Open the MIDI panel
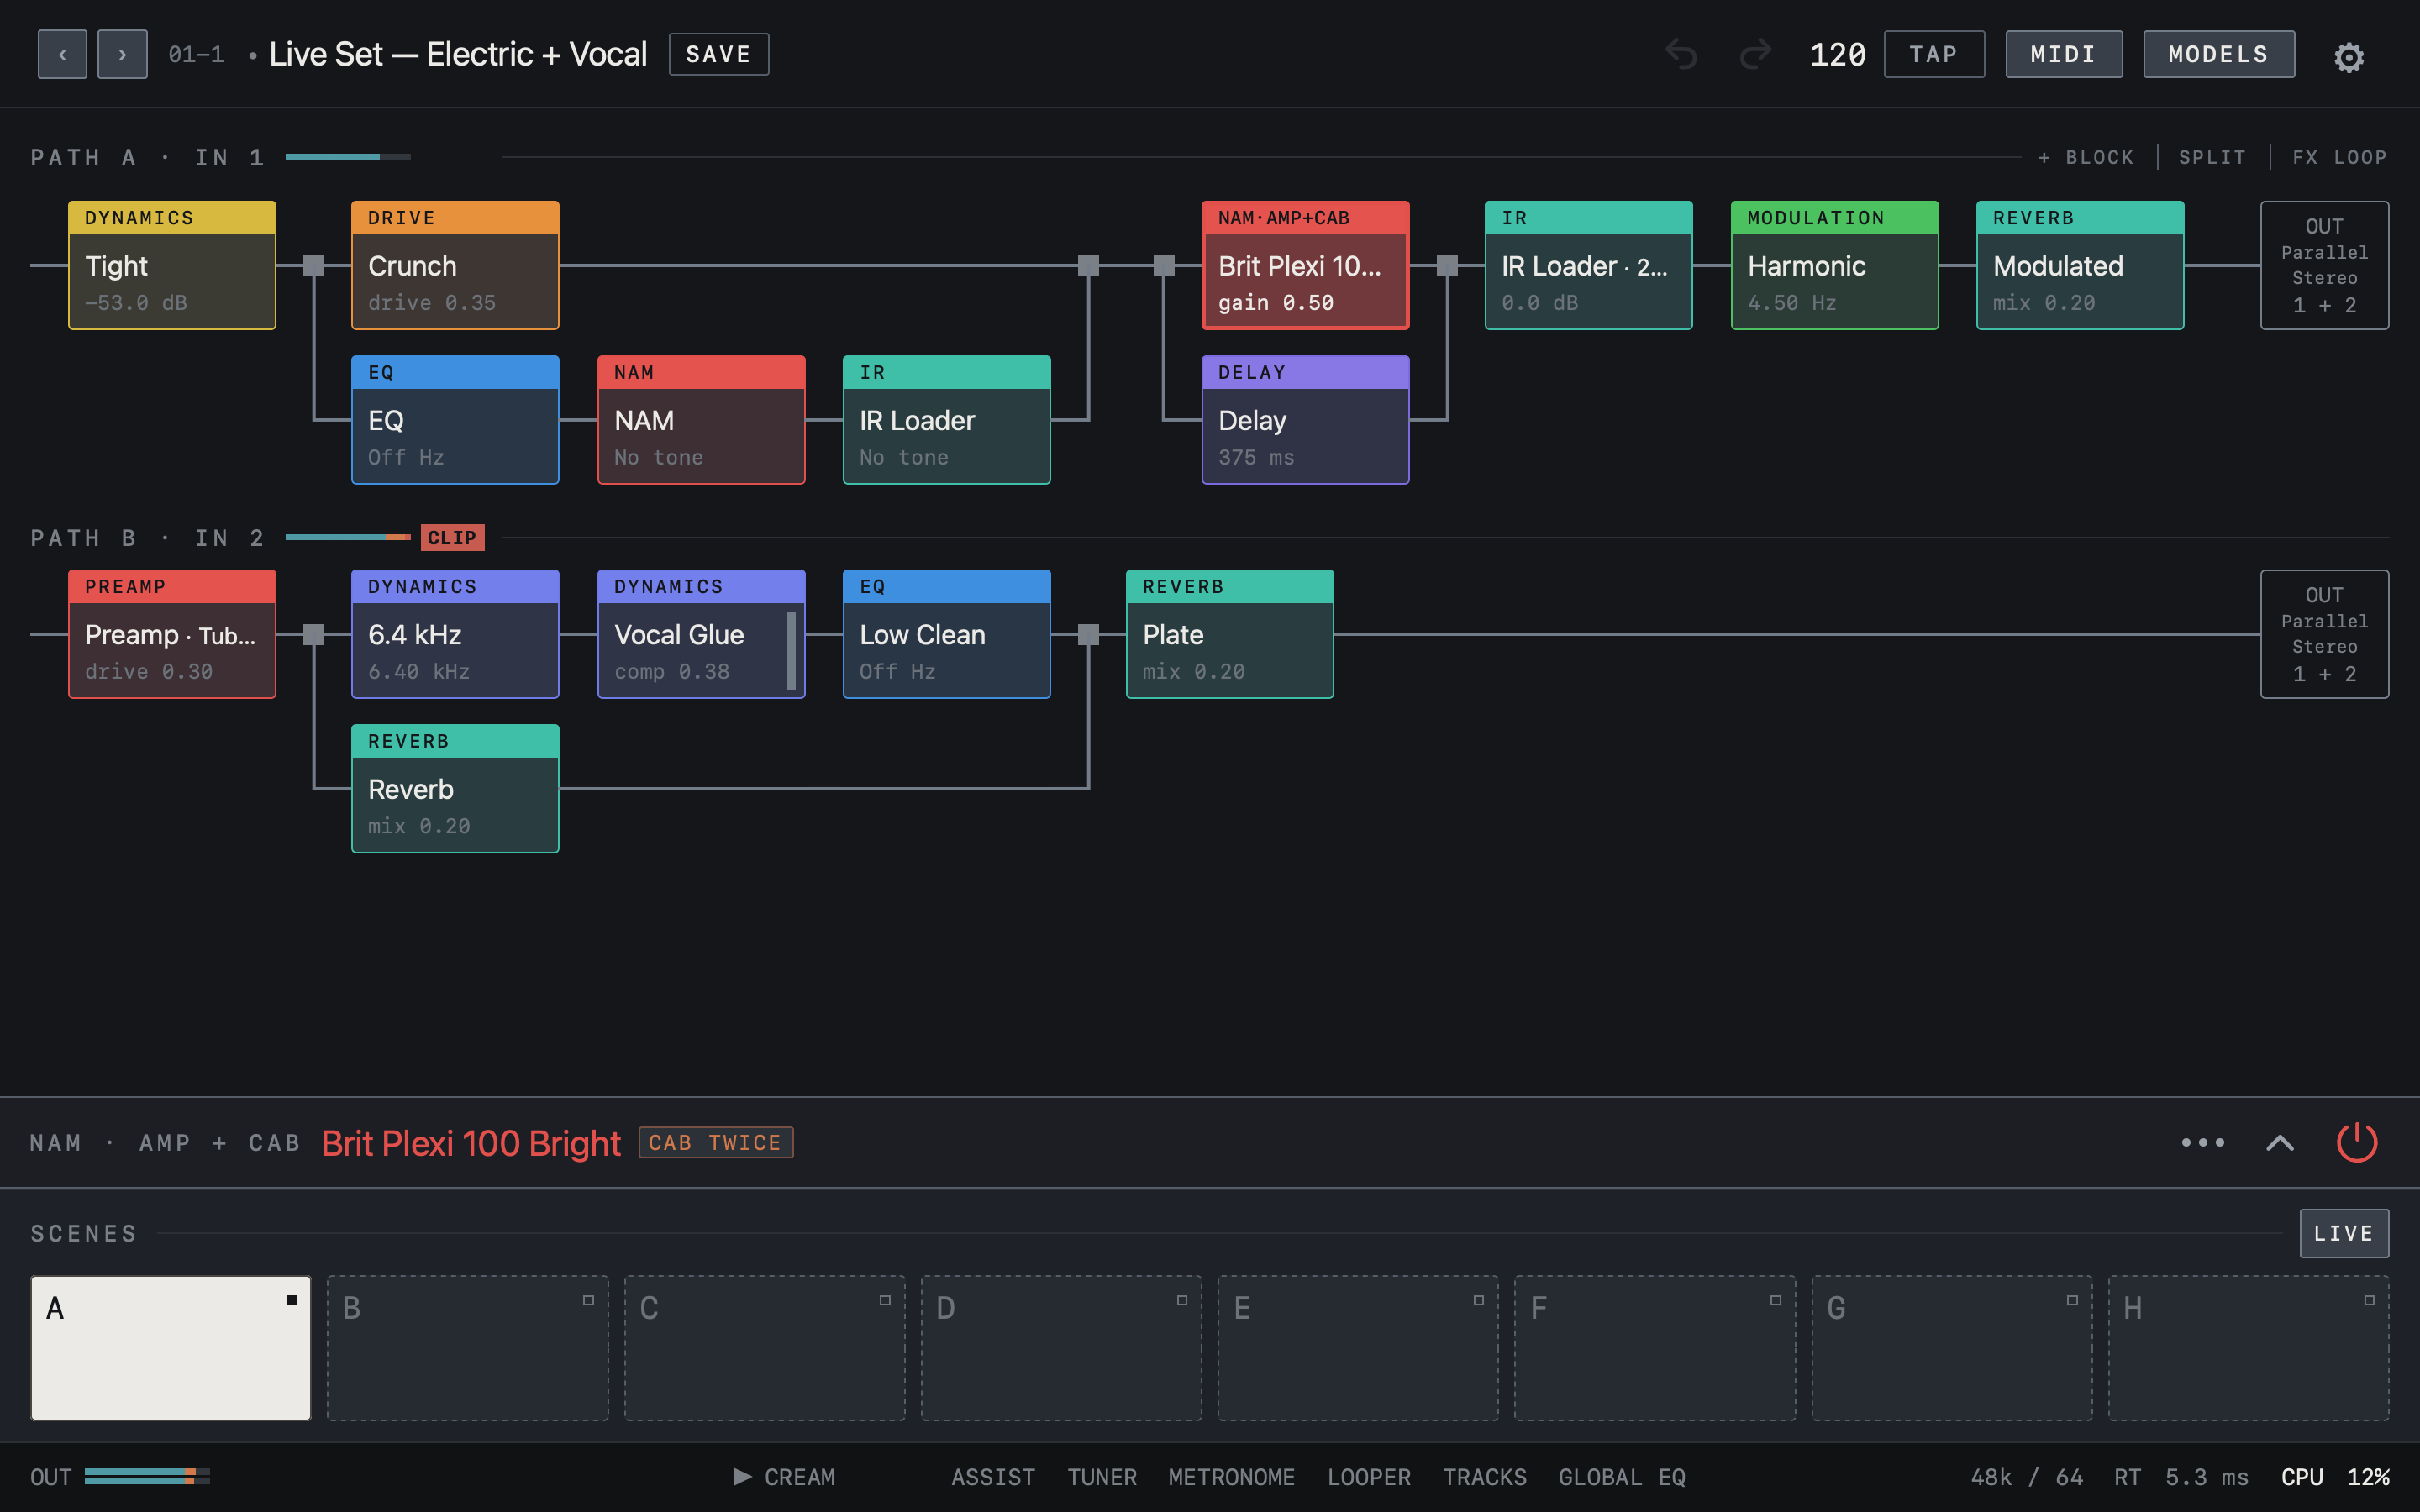Screen dimensions: 2420x1512 [2063, 54]
